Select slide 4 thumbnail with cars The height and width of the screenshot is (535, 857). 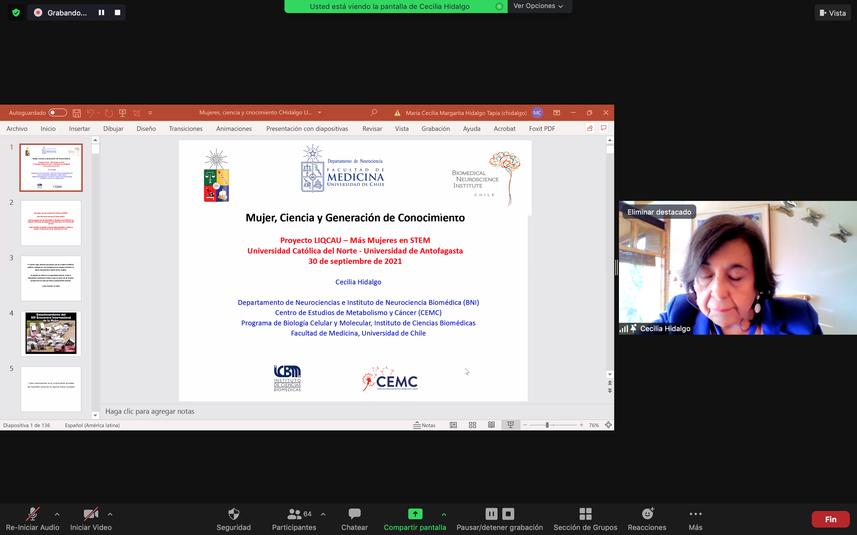51,333
